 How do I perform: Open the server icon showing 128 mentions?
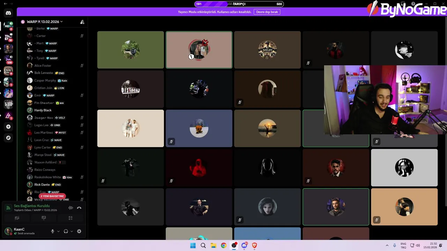(8, 60)
